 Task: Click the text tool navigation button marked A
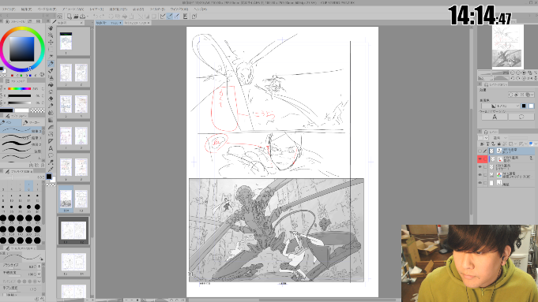[495, 117]
